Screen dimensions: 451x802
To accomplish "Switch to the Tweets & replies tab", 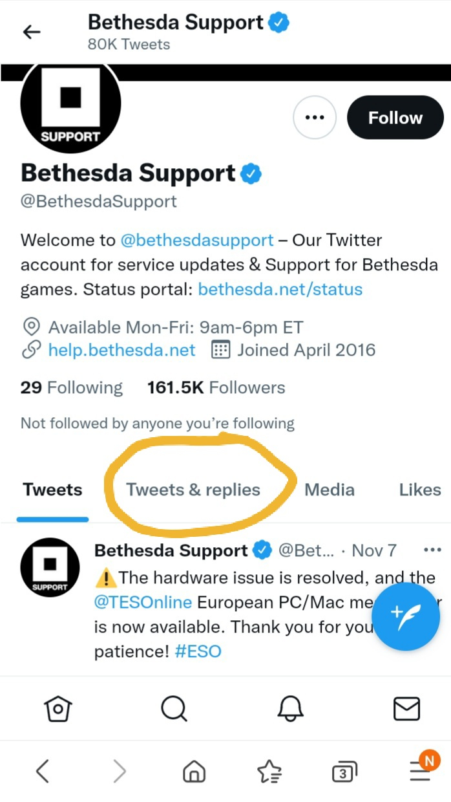I will (193, 490).
